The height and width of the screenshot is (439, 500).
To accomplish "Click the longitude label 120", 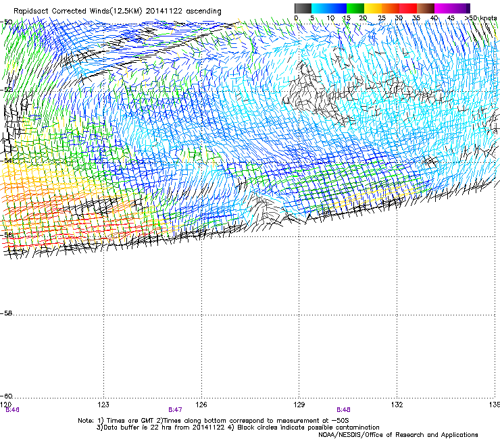I will coord(5,405).
